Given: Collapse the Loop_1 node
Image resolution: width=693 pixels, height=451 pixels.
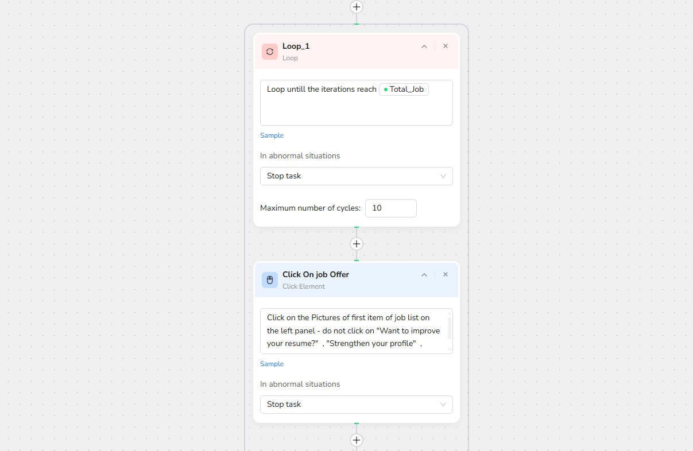Looking at the screenshot, I should tap(424, 46).
